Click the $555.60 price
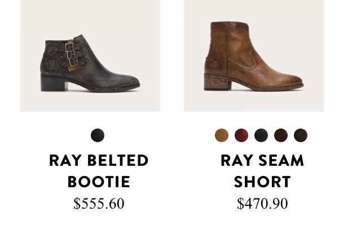 [99, 204]
